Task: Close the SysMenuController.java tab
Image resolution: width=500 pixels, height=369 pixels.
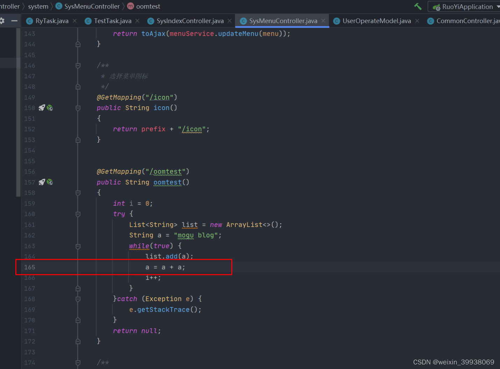Action: 323,21
